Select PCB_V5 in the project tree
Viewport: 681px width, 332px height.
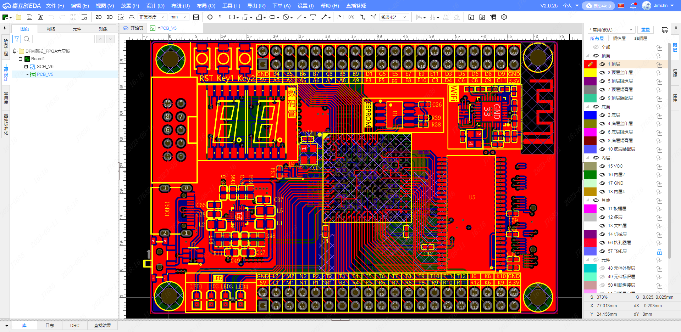(45, 74)
